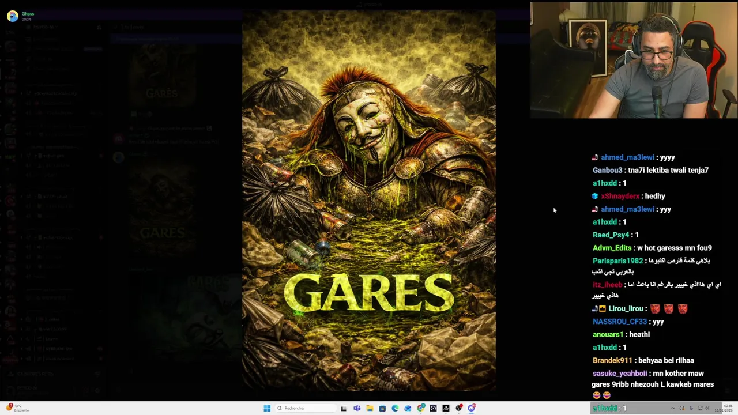The image size is (738, 415).
Task: Click Brandek911's message 'behyaa bel riihaa'
Action: (666, 360)
